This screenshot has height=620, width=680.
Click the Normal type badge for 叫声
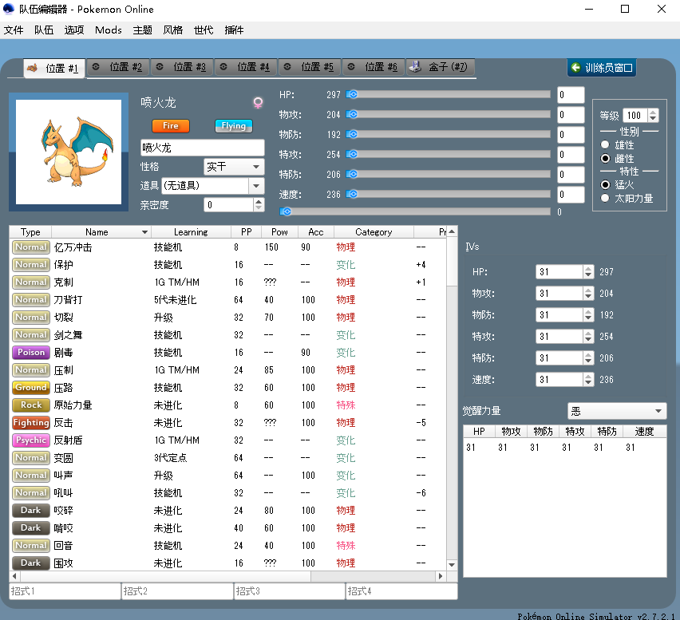click(31, 476)
